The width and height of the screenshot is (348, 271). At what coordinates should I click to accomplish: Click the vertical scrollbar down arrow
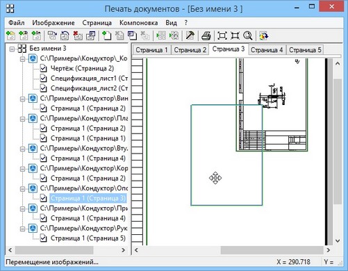pyautogui.click(x=338, y=241)
